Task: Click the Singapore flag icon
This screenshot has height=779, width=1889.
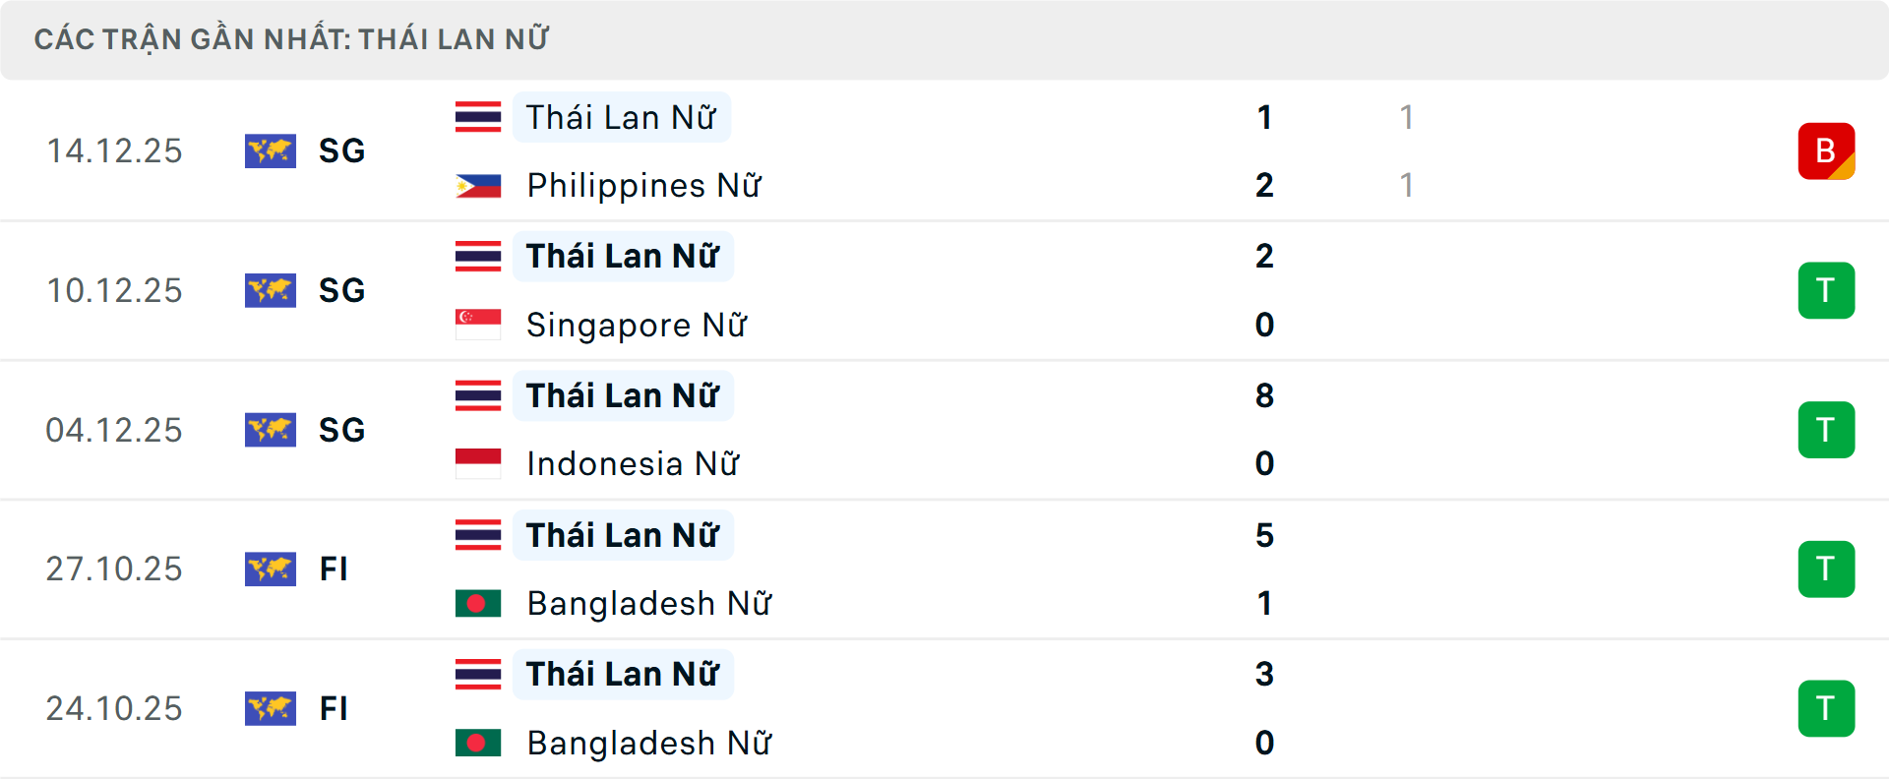Action: 478,325
